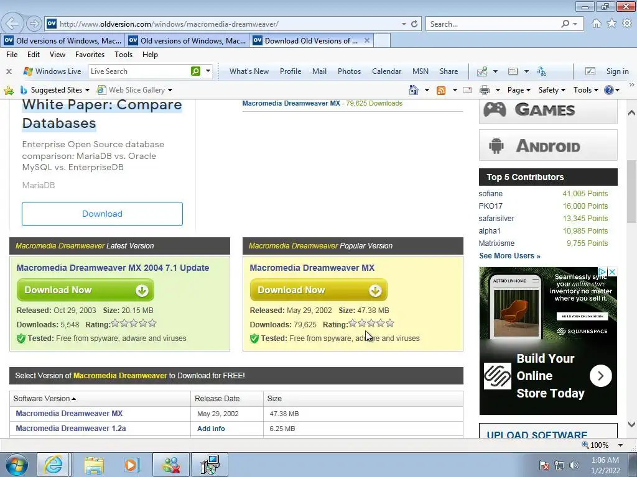Open the Page dropdown menu
The height and width of the screenshot is (477, 637).
coord(519,90)
